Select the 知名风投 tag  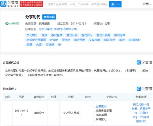pos(110,40)
